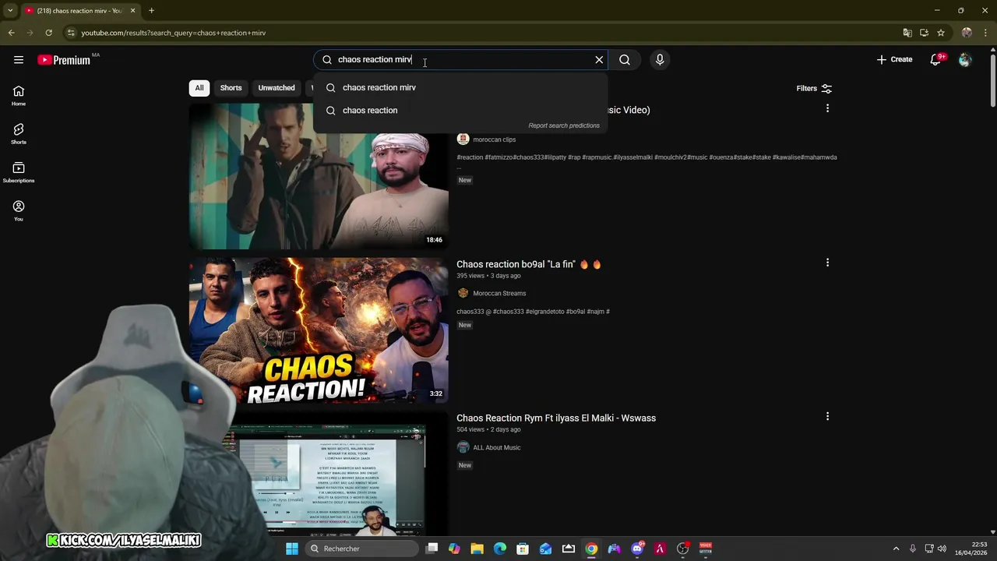This screenshot has width=997, height=561.
Task: Click Report search predictions link
Action: coord(564,125)
